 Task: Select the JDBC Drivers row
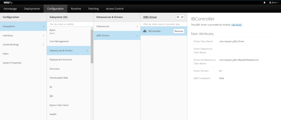(117, 36)
